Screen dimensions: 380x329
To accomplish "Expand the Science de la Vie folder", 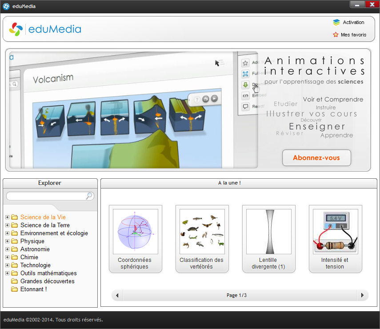I will [x=7, y=217].
